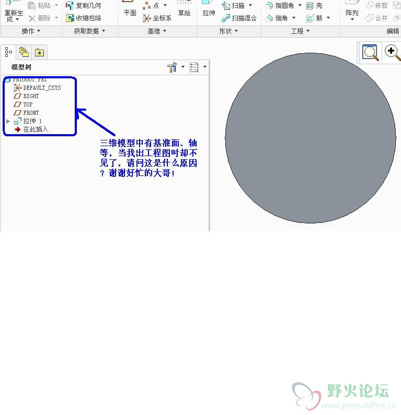Open dropdown arrow next to 粘贴
Viewport: 401px width, 415px height.
(x=56, y=5)
